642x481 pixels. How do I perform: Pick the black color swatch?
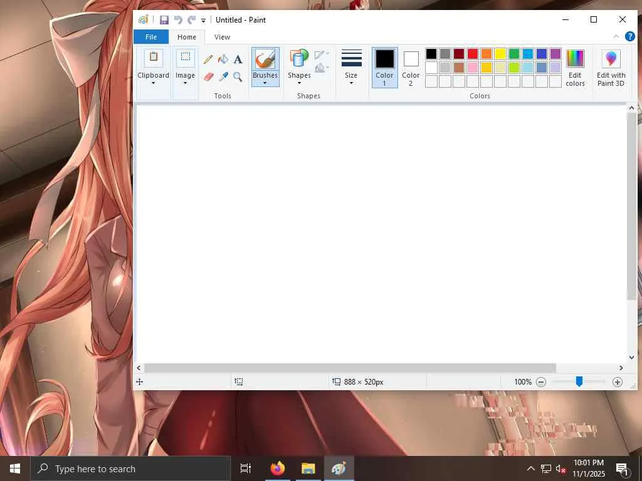tap(431, 54)
